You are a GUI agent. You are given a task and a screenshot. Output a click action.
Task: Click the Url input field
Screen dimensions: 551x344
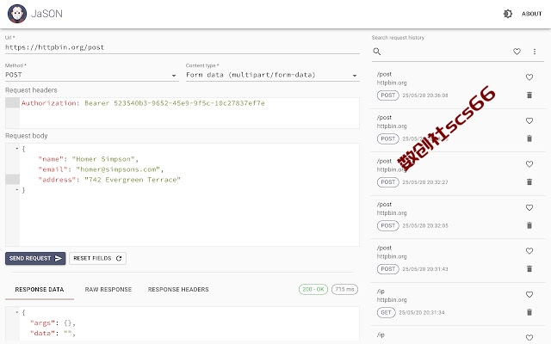(182, 47)
